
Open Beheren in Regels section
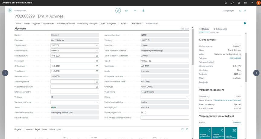[x=29, y=129]
